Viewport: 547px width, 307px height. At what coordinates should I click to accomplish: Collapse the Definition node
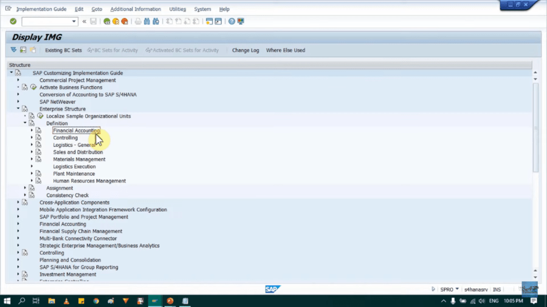[25, 123]
